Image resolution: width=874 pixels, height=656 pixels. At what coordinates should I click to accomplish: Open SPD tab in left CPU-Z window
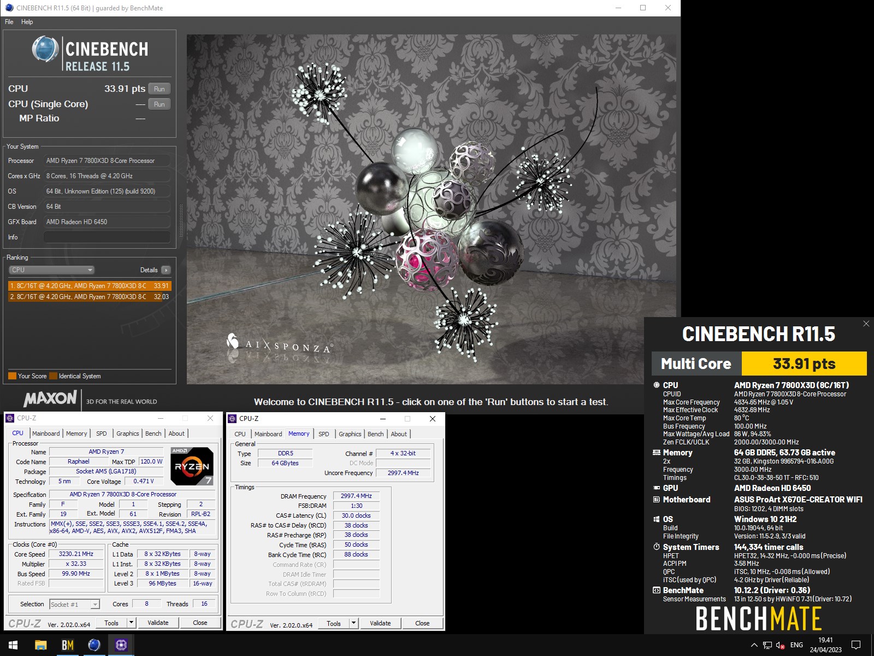(102, 434)
